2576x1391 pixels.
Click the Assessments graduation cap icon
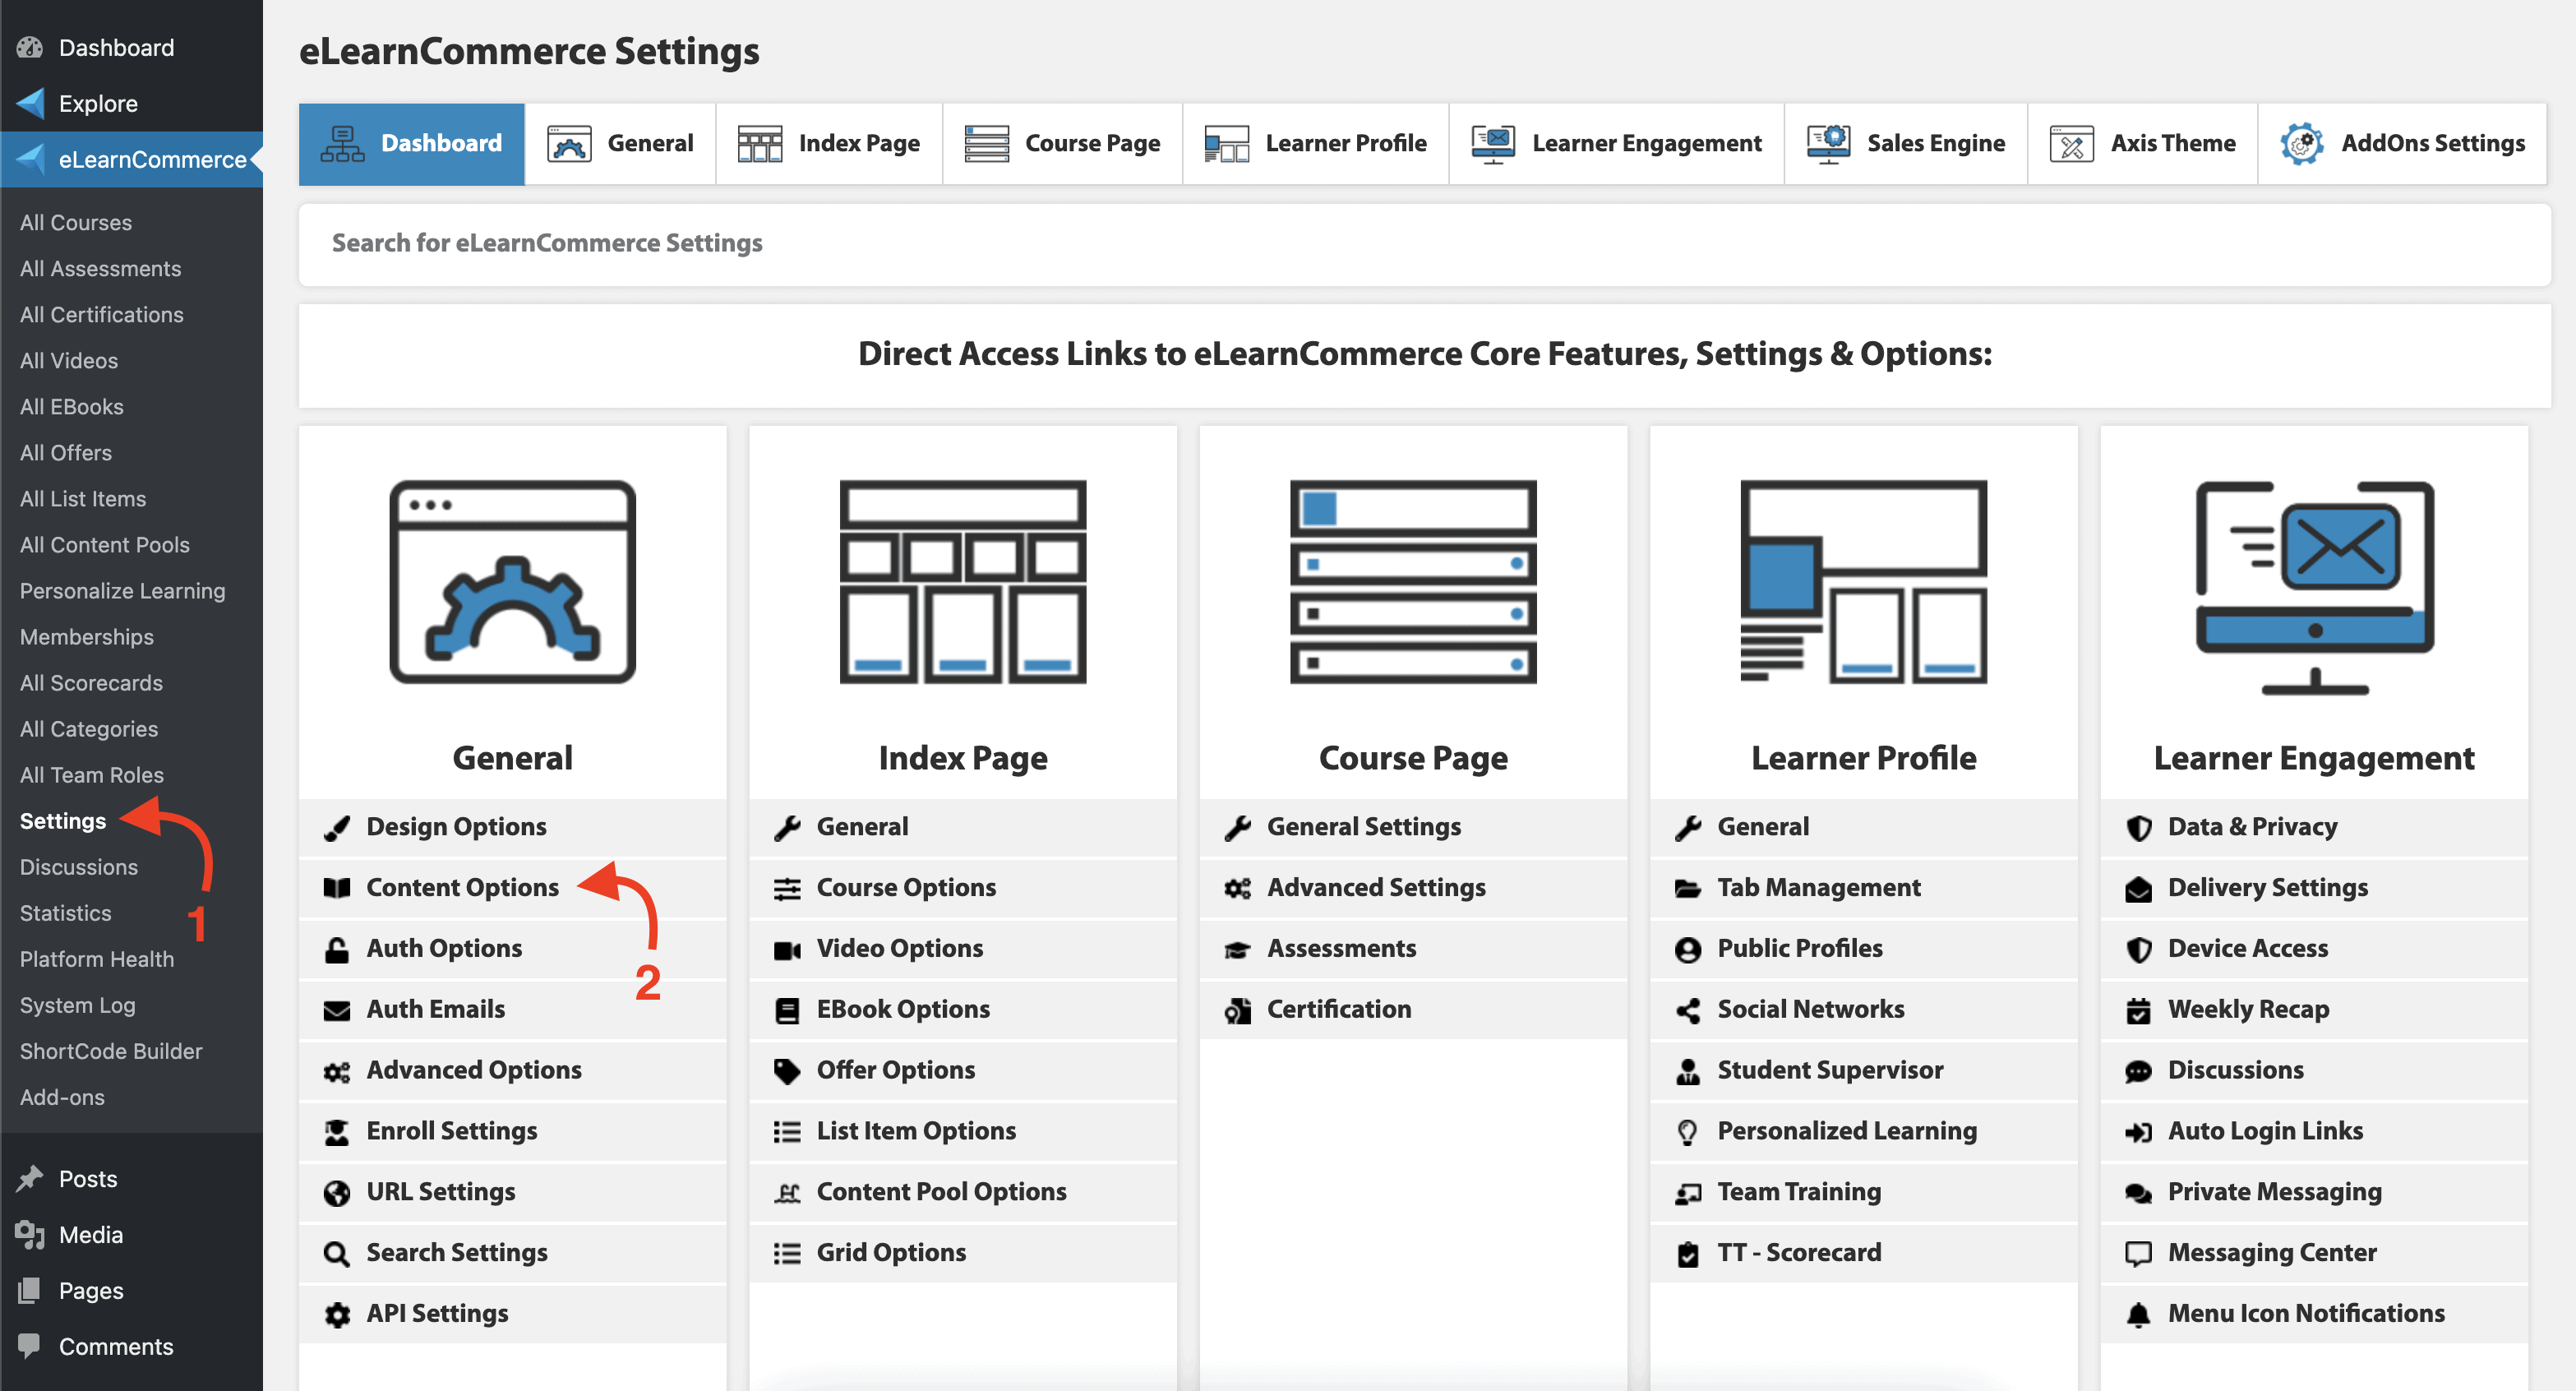pos(1238,950)
